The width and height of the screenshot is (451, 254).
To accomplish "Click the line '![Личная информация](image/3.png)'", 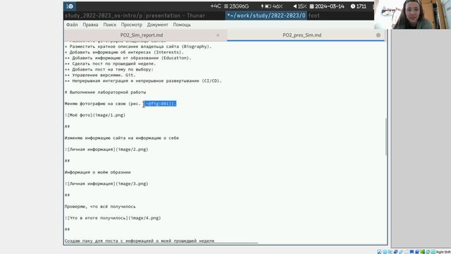I will coord(106,183).
